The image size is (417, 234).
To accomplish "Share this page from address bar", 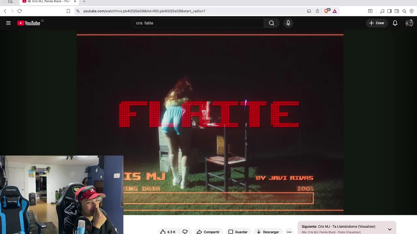I will click(317, 11).
